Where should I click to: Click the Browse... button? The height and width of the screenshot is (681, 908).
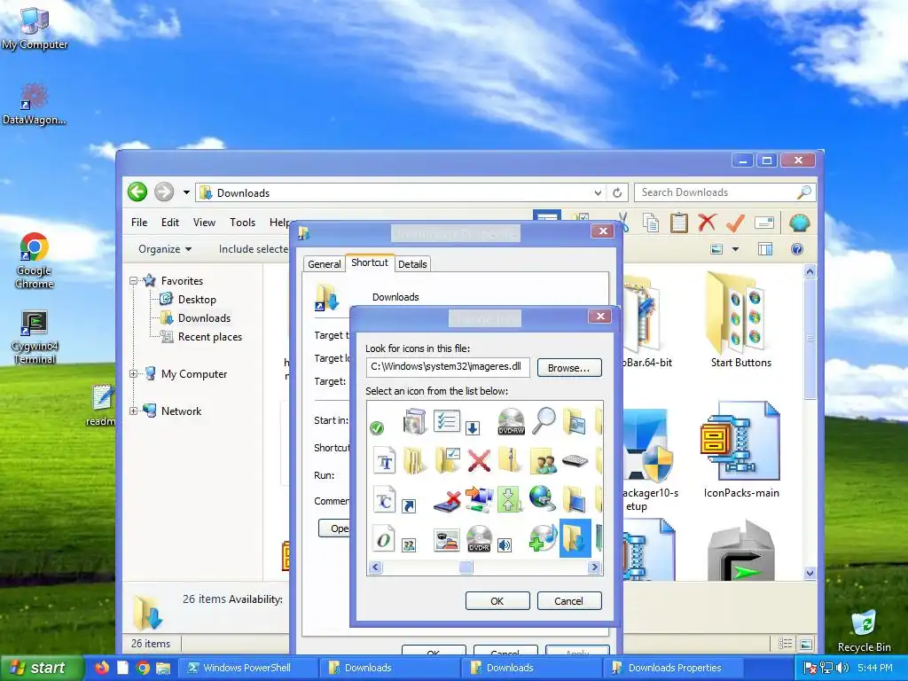568,368
